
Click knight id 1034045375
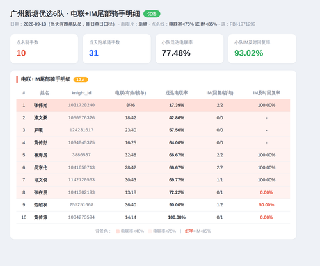click(x=81, y=142)
